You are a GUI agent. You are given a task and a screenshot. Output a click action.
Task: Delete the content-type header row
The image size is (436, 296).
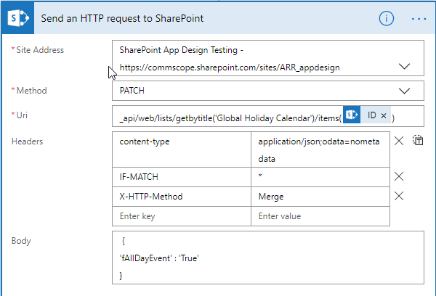coord(398,141)
